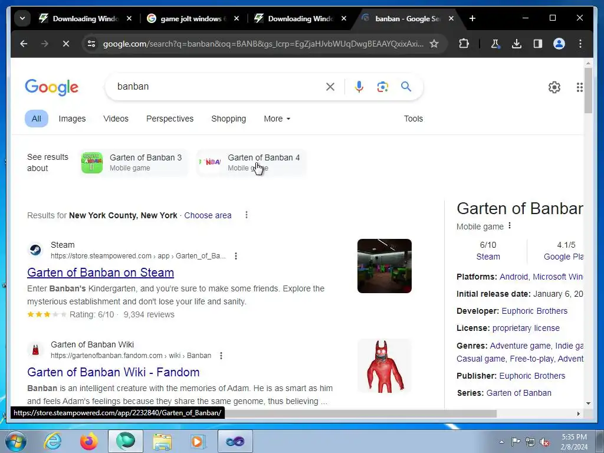Open the Downloads icon
604x453 pixels.
[517, 44]
